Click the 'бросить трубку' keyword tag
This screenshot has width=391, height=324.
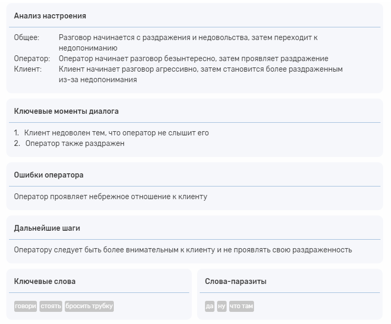click(89, 306)
